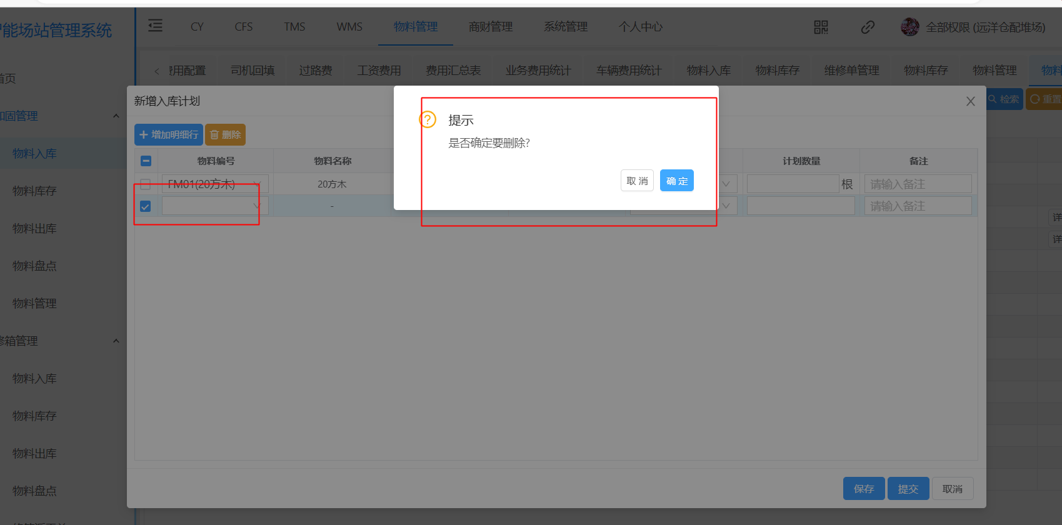Close the 新增入库计划 dialog with X
This screenshot has height=525, width=1062.
click(x=970, y=101)
